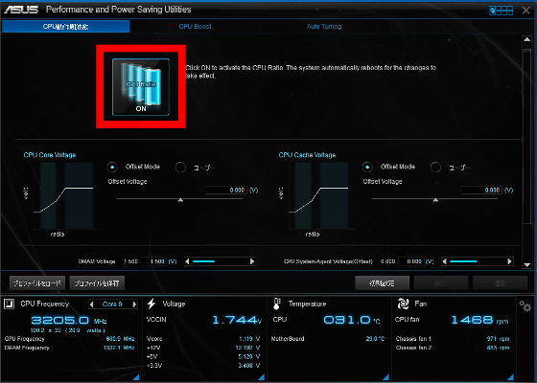
Task: Click the scrollbar down arrow
Action: click(527, 264)
